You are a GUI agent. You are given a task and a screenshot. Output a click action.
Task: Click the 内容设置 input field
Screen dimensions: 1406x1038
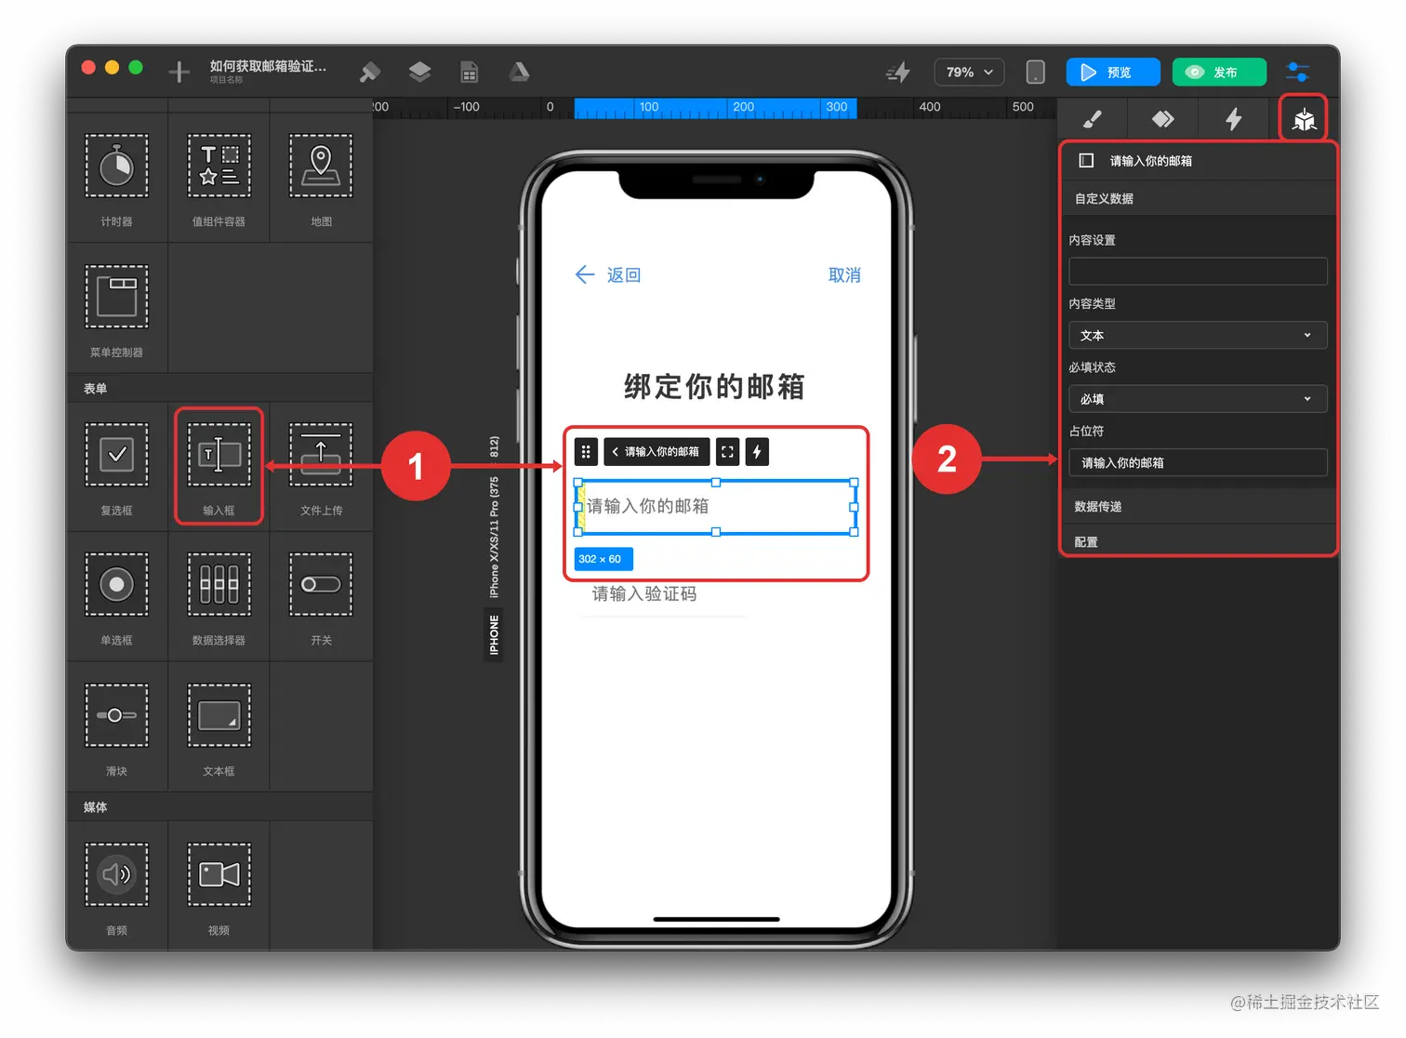pos(1198,272)
